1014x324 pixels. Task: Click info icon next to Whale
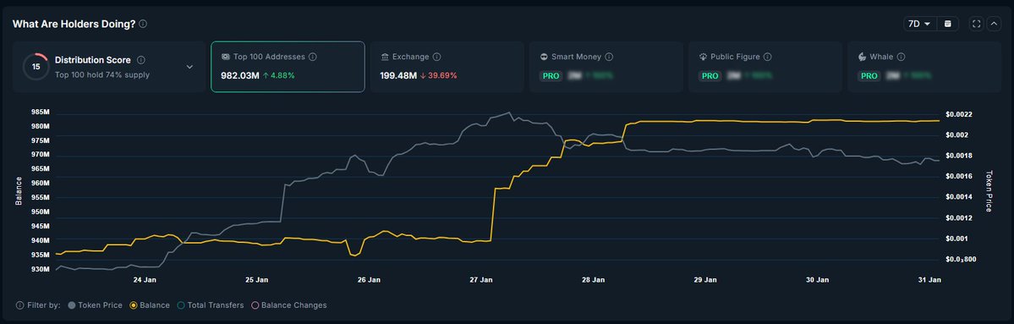901,57
